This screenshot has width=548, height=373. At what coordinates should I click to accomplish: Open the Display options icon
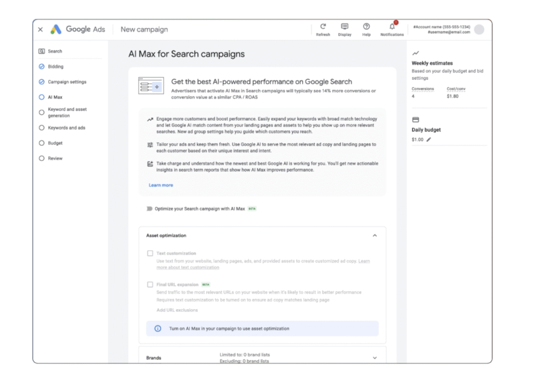[x=345, y=27]
